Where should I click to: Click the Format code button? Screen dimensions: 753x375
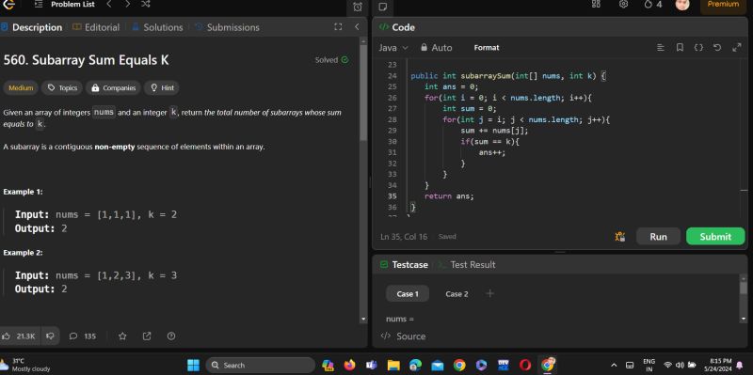pyautogui.click(x=487, y=48)
